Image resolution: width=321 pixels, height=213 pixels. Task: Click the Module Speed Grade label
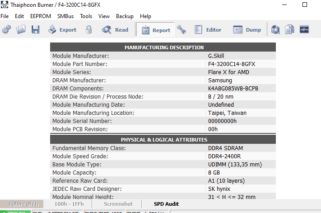(80, 156)
